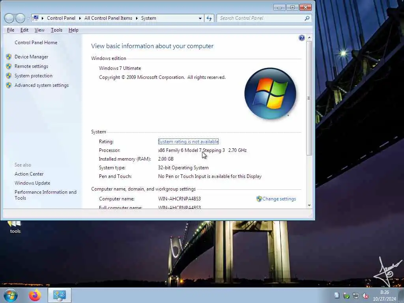Close the System window
The image size is (404, 303).
pos(305,7)
